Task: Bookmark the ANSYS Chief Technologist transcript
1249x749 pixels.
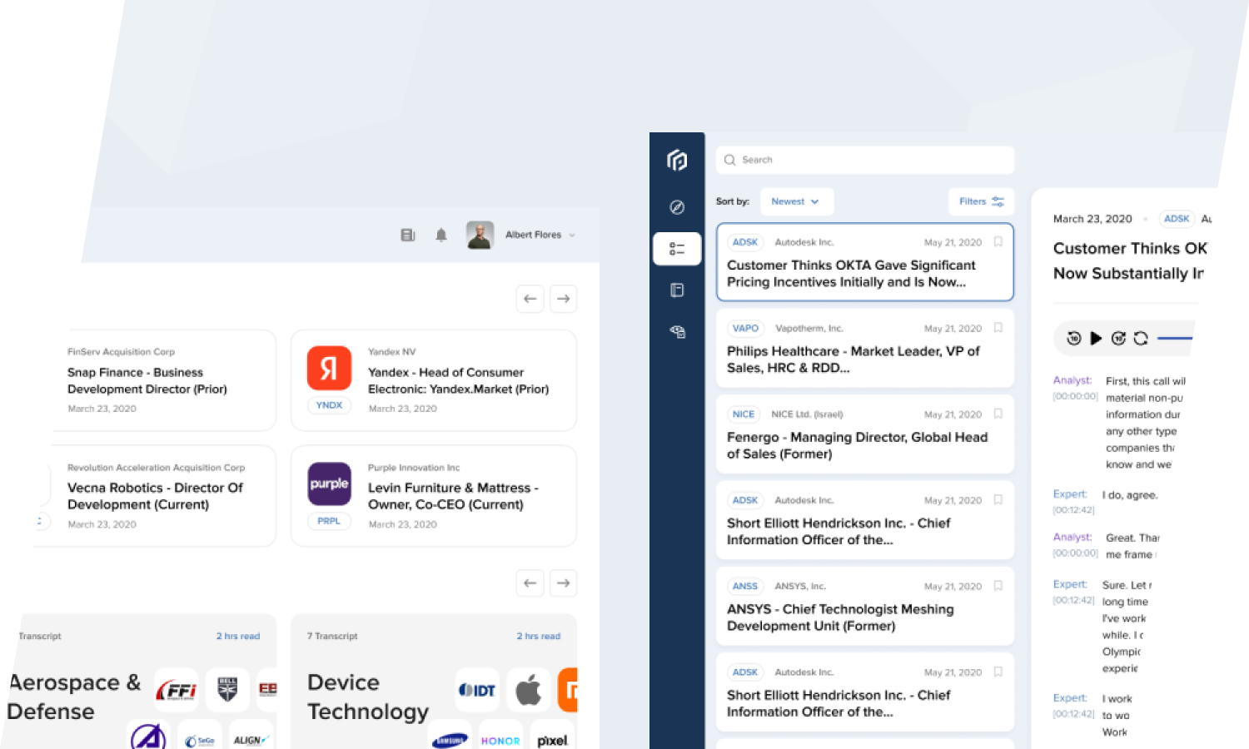Action: (998, 586)
